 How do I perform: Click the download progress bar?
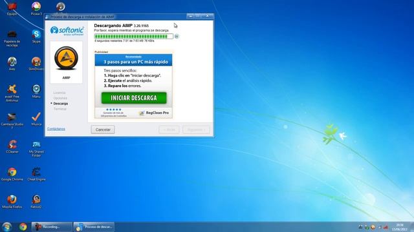point(134,36)
